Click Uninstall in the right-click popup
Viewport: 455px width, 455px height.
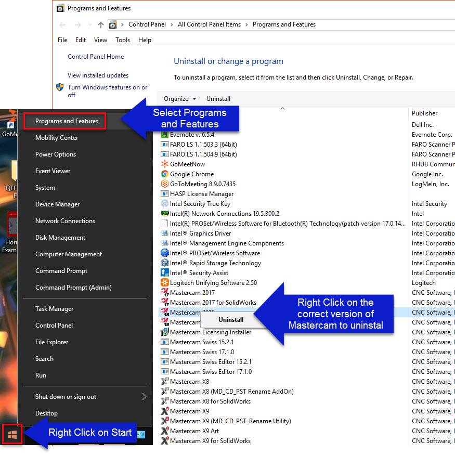point(231,319)
